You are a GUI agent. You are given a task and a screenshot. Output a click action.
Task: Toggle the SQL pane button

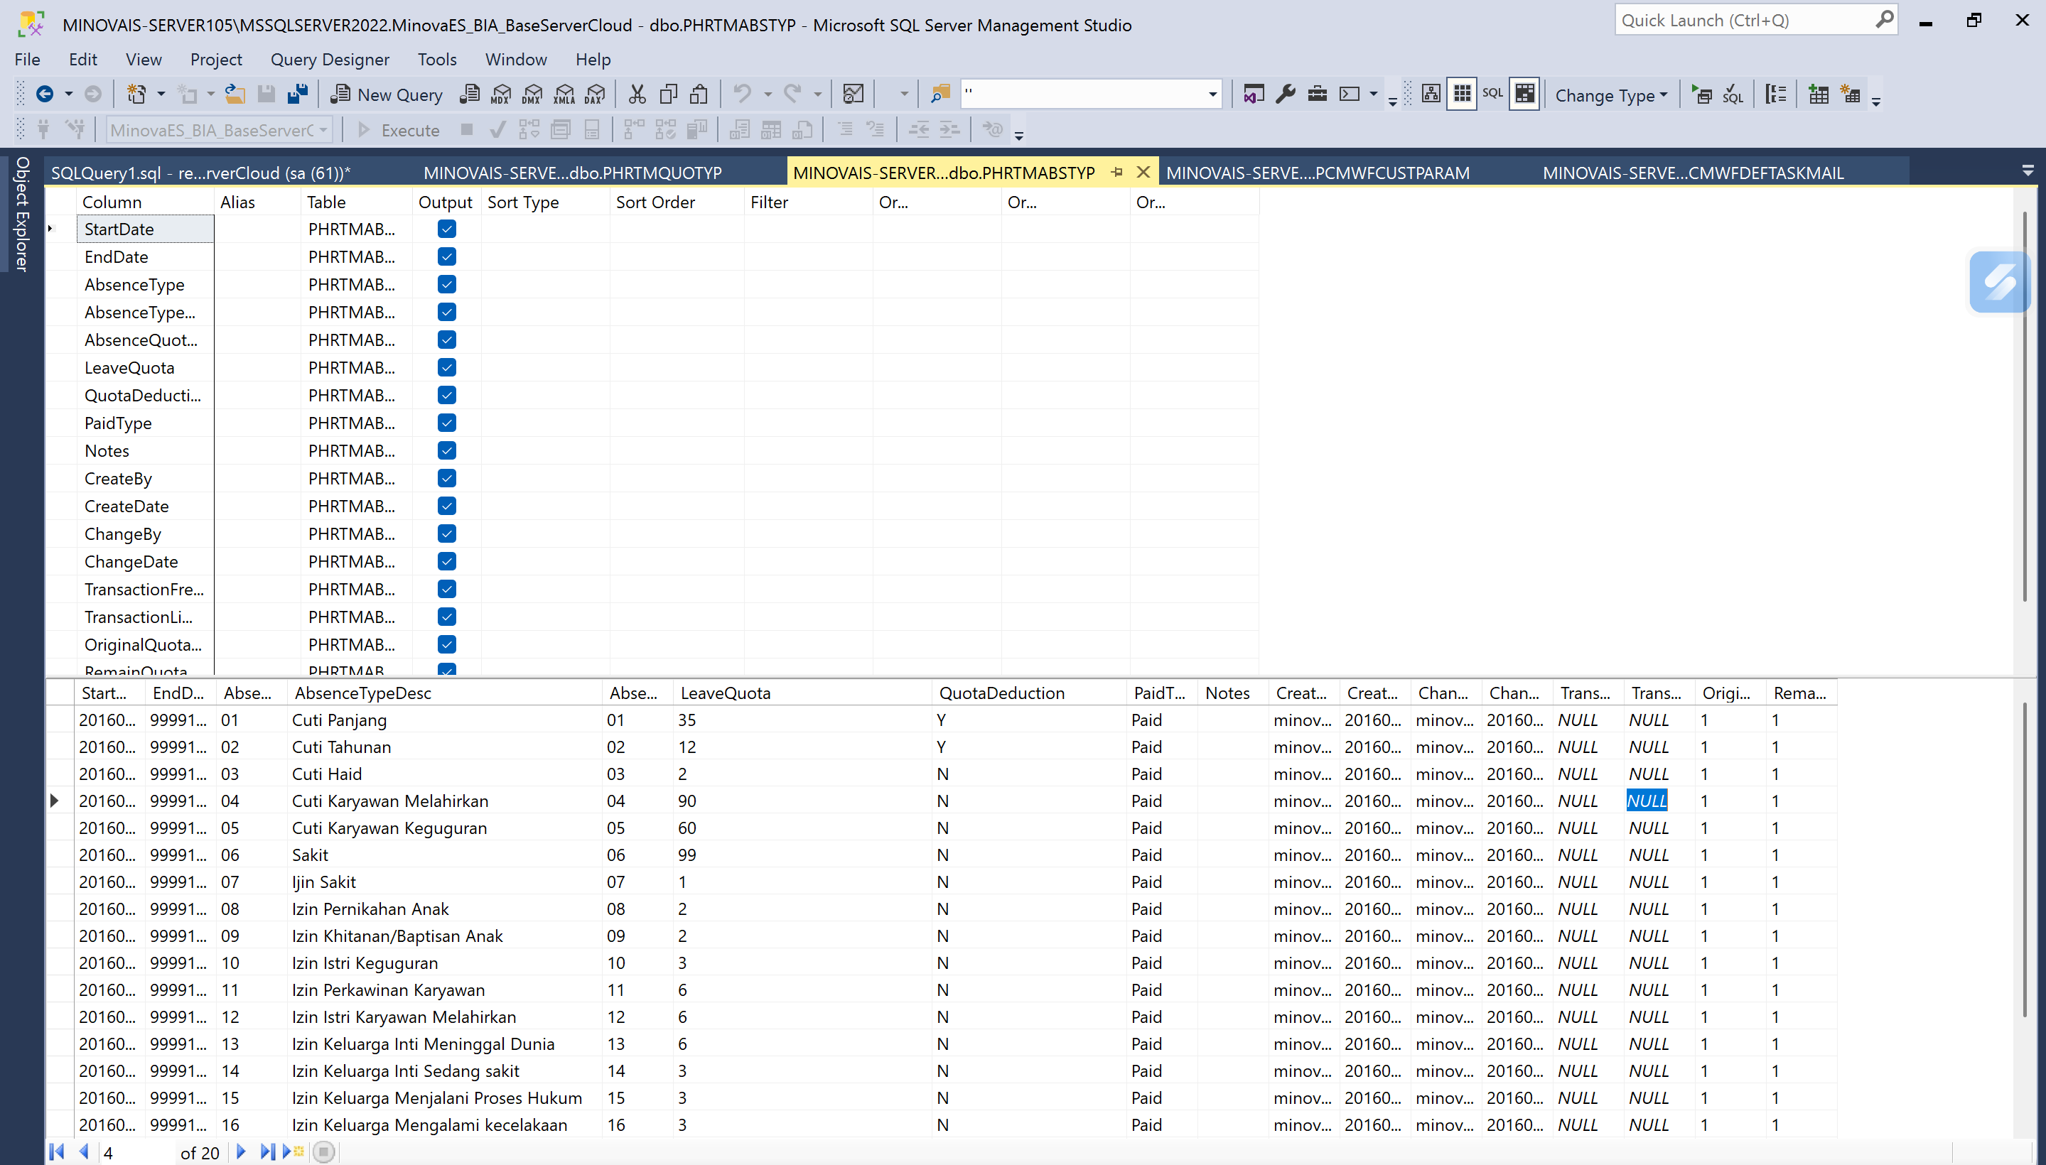pyautogui.click(x=1492, y=94)
